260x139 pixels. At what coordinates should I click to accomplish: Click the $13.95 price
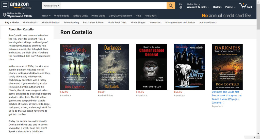(140, 92)
